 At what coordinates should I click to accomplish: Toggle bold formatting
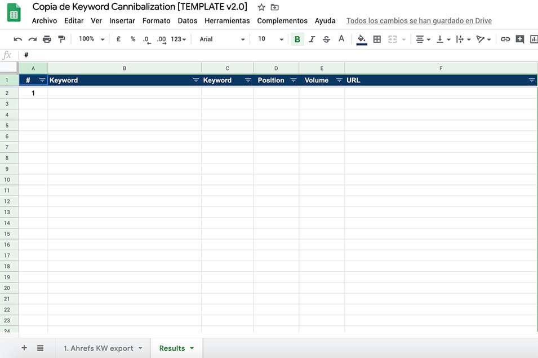pos(297,39)
